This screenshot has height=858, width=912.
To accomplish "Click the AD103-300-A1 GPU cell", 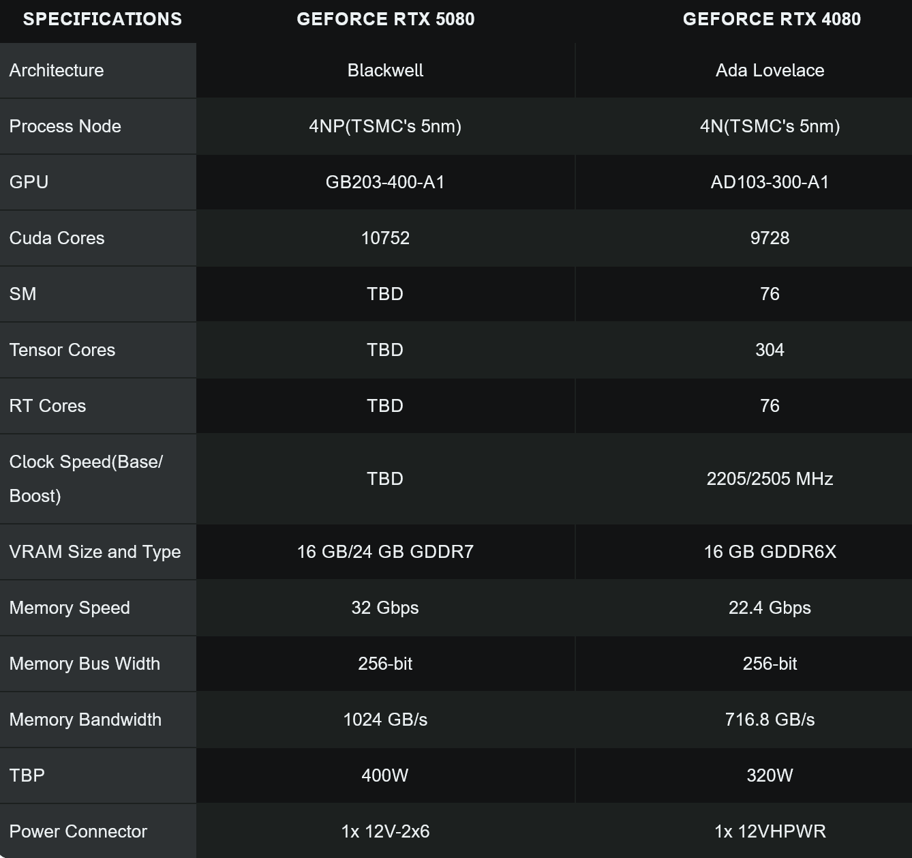I will click(x=770, y=182).
